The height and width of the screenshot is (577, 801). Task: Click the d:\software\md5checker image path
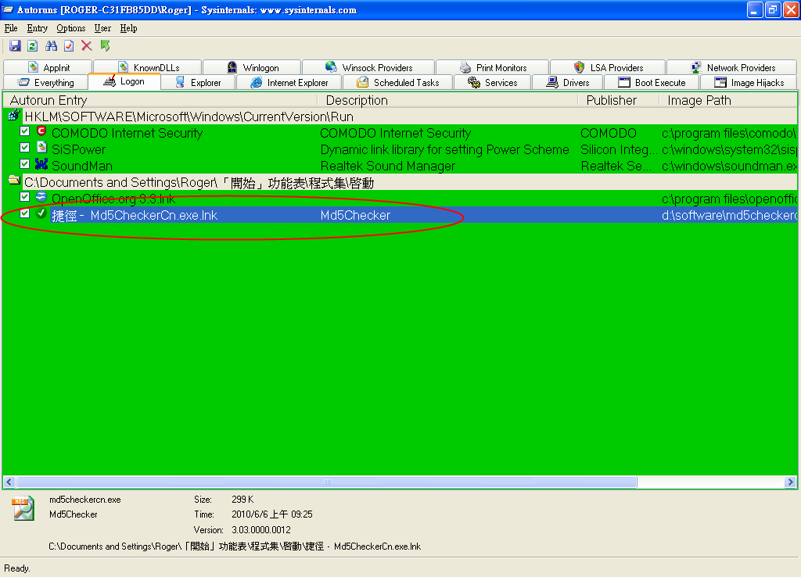(x=729, y=215)
